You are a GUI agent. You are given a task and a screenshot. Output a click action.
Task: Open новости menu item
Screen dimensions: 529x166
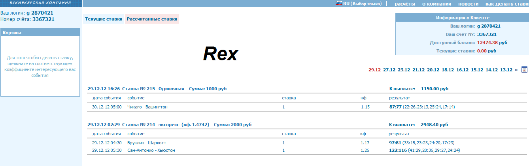(468, 4)
